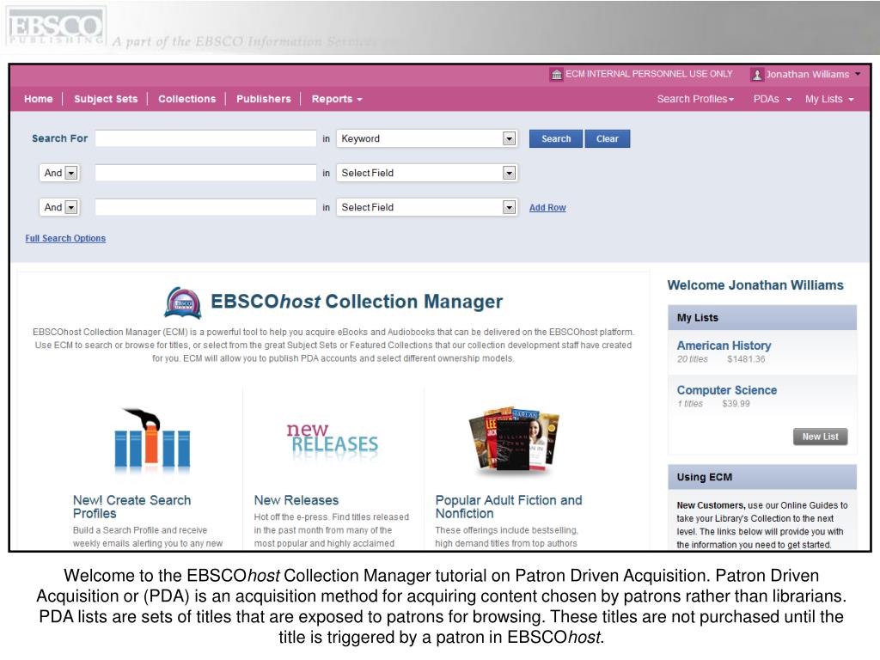Click the ECM INTERNAL PERSONNEL USE ONLY text
The height and width of the screenshot is (660, 880).
pos(649,74)
